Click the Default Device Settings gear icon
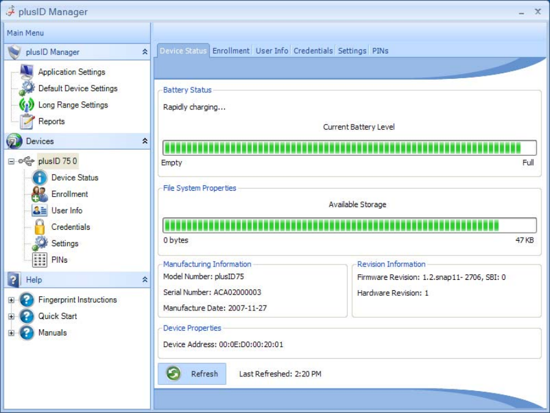The width and height of the screenshot is (550, 413). tap(27, 88)
